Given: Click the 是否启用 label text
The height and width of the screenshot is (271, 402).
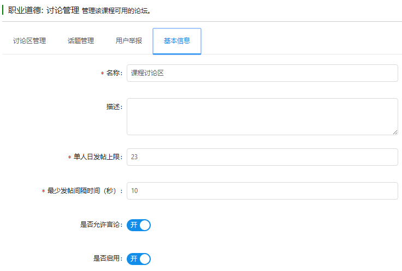Looking at the screenshot, I should pos(107,259).
